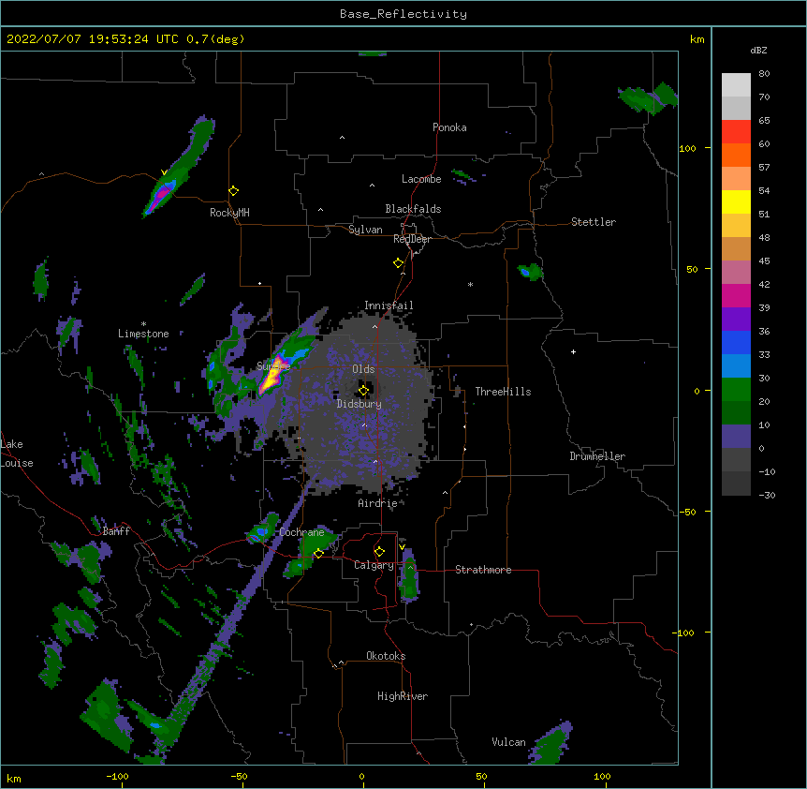
Task: Click the yellow diamond marker near RockyMH
Action: tap(234, 191)
